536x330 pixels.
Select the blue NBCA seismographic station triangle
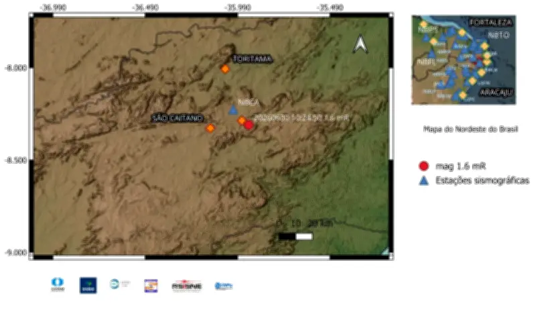point(233,110)
